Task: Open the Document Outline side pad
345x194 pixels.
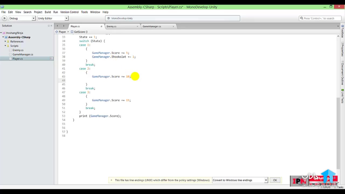Action: (x=343, y=72)
